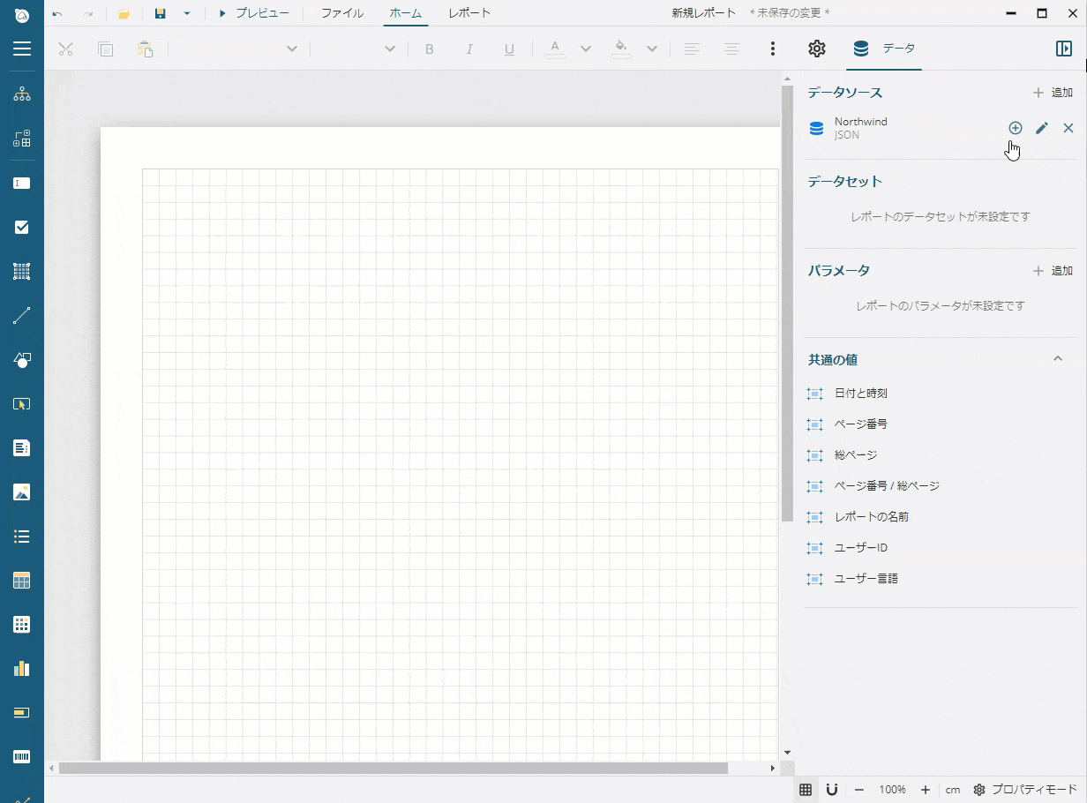Screen dimensions: 1087x803
Task: Click the プレビュー button
Action: pos(253,13)
